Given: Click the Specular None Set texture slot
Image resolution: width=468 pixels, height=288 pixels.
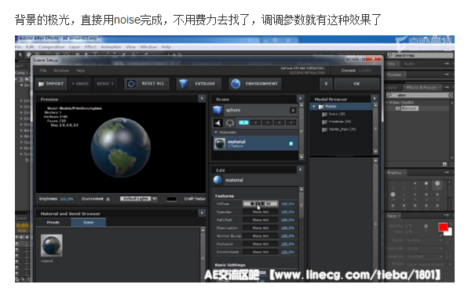Looking at the screenshot, I should (x=260, y=212).
